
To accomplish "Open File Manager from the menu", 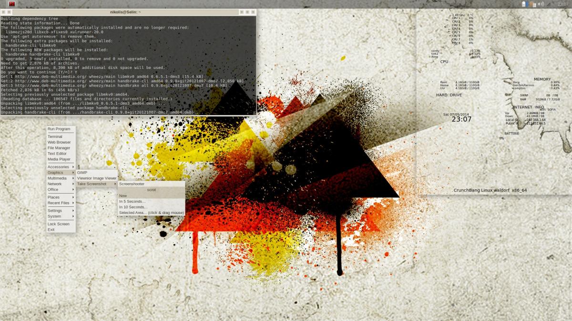I will point(61,148).
